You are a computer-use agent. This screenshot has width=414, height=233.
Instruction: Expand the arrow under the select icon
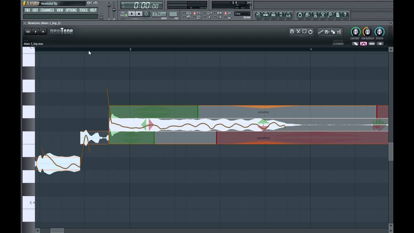coord(304,35)
